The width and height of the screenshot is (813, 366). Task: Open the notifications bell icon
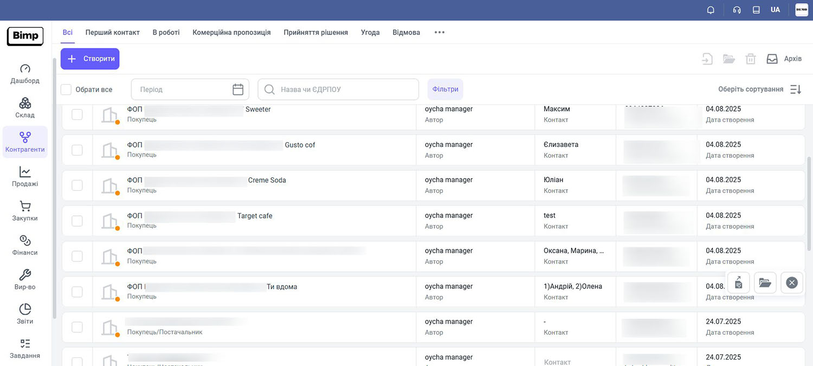711,10
